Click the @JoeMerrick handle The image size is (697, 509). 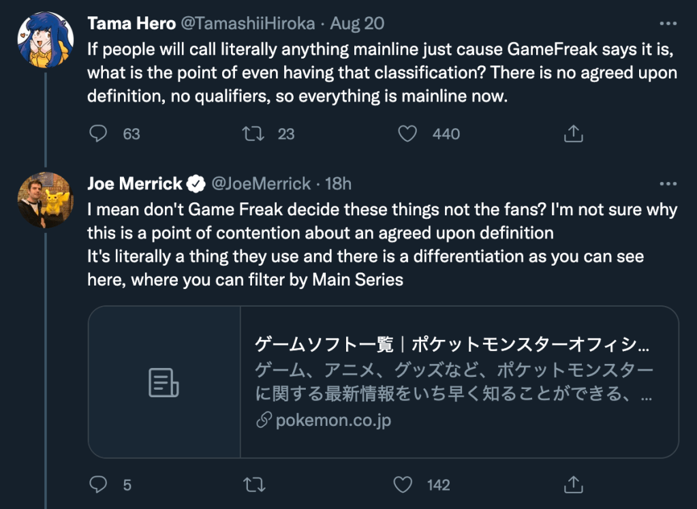261,184
